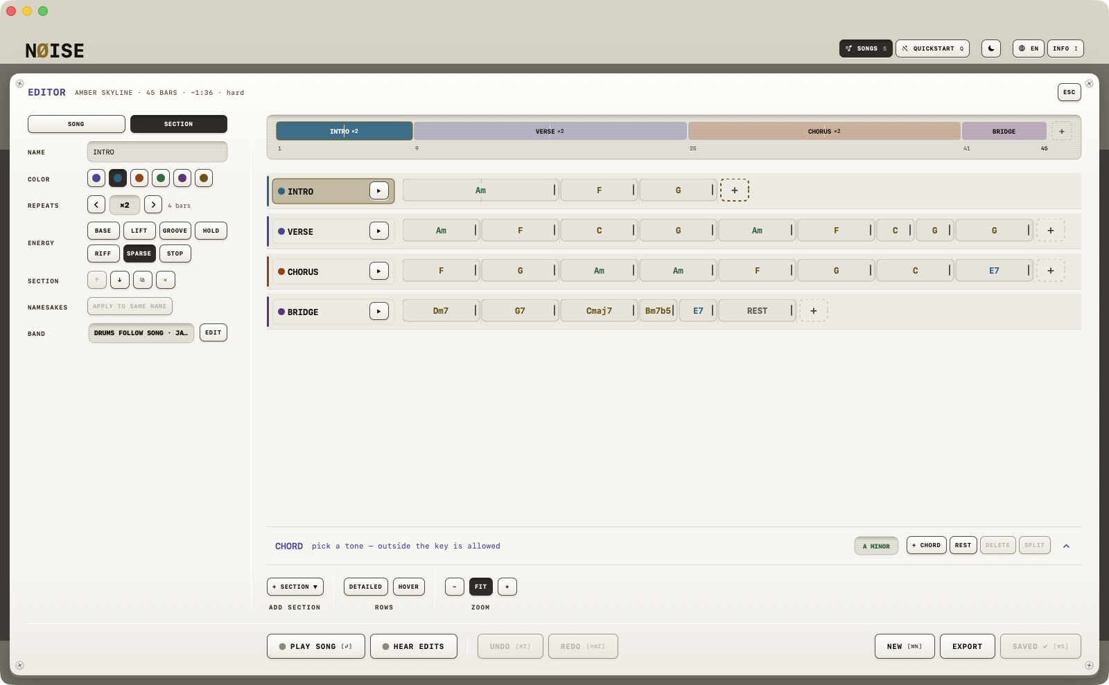Decrease repeats with left chevron
Image resolution: width=1109 pixels, height=685 pixels.
tap(96, 205)
